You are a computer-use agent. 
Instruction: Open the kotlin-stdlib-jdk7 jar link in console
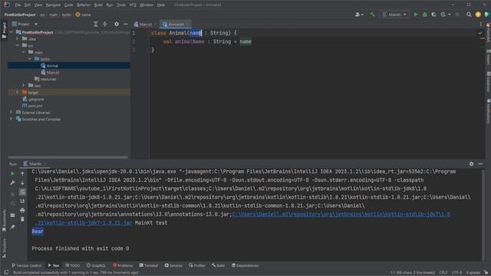(341, 215)
